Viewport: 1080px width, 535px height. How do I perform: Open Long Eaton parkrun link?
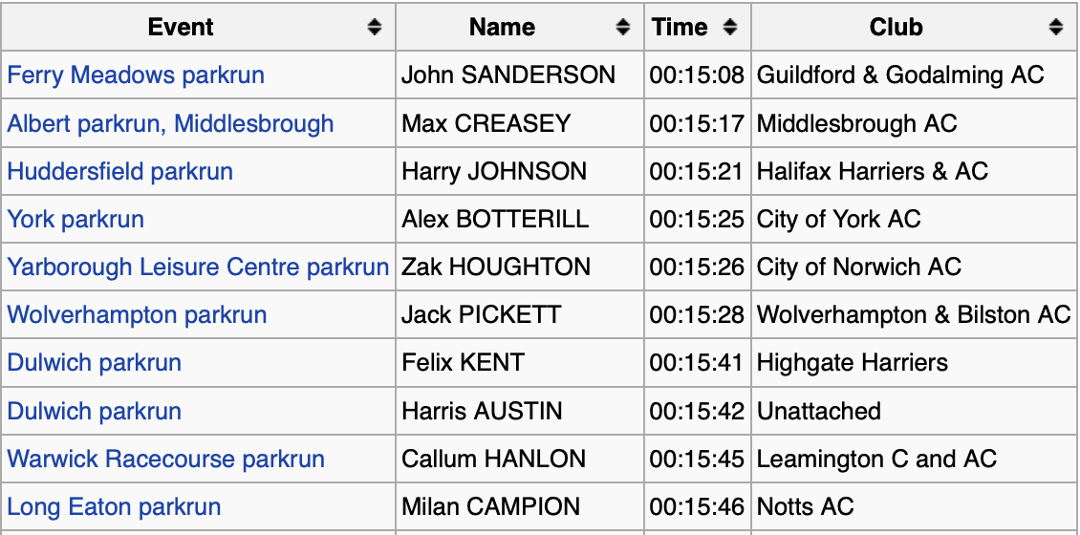(x=115, y=506)
